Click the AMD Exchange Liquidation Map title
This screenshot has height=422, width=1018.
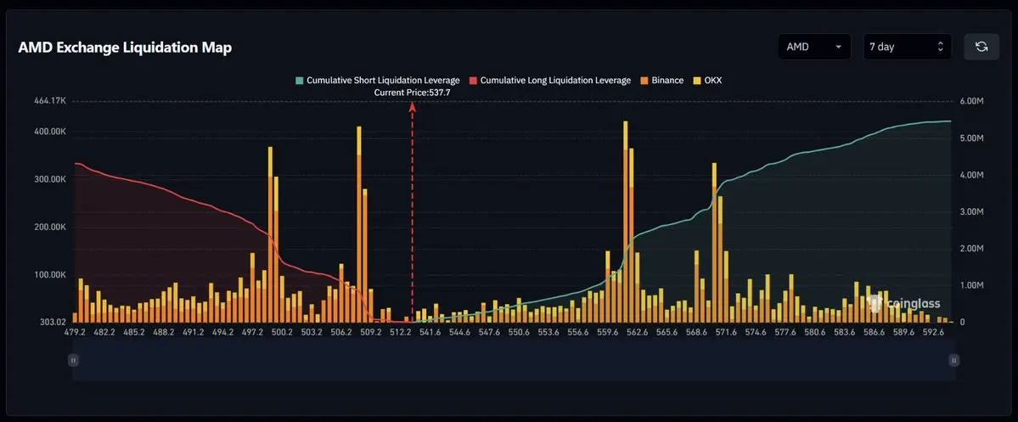125,48
